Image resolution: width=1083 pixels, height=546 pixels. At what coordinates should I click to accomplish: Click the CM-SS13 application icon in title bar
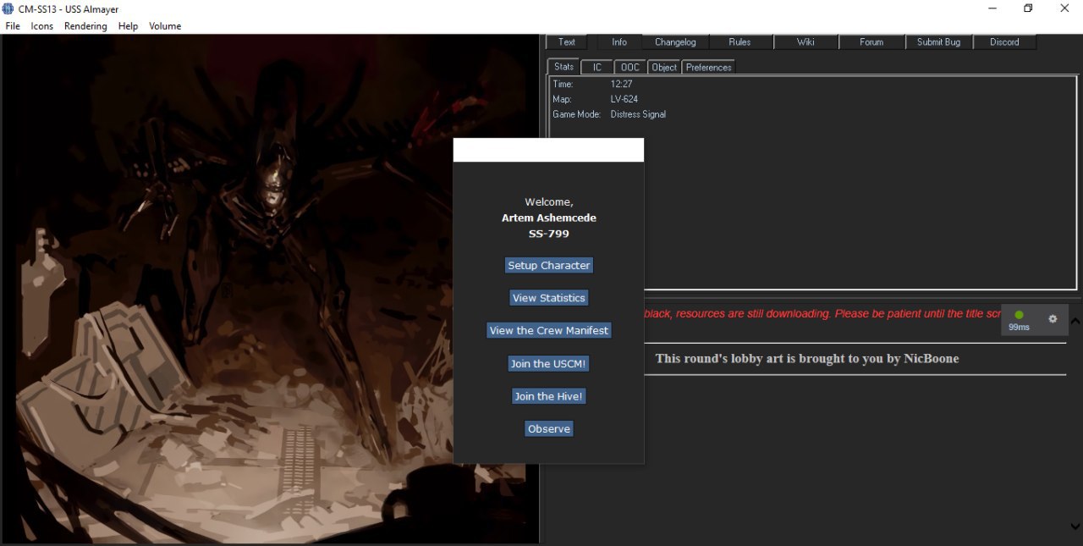click(x=8, y=8)
